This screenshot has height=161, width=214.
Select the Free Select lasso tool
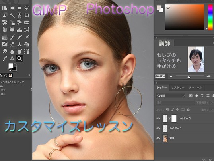27,8
